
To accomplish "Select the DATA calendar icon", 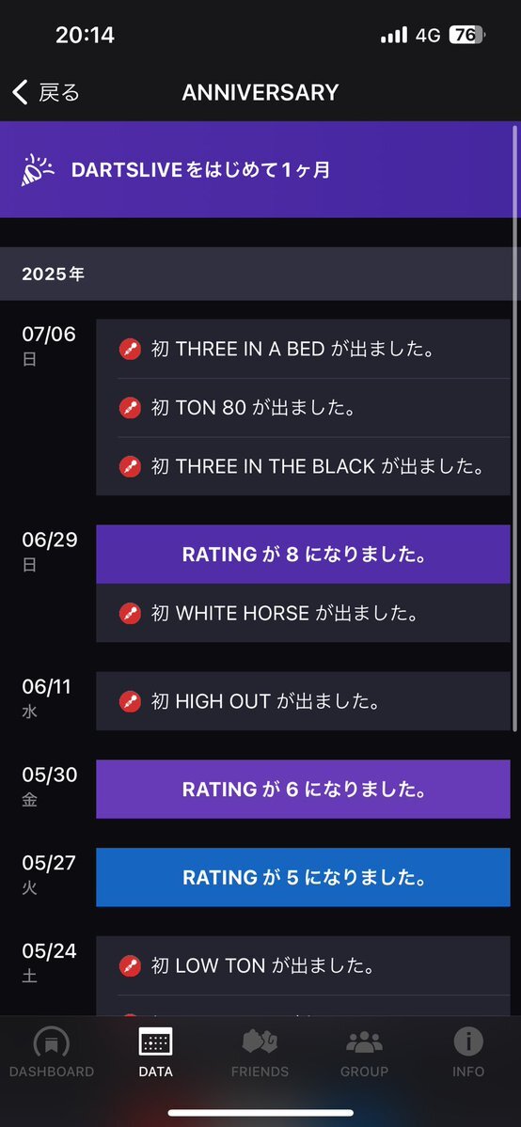I will [155, 1041].
